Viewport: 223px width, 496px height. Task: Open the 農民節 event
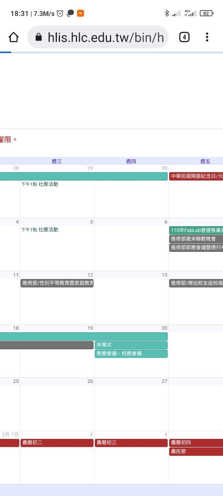click(x=196, y=452)
